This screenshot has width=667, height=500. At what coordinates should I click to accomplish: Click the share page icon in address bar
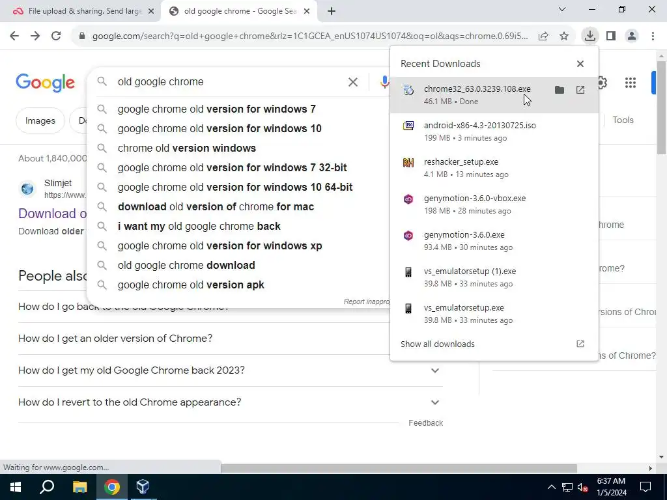(543, 36)
